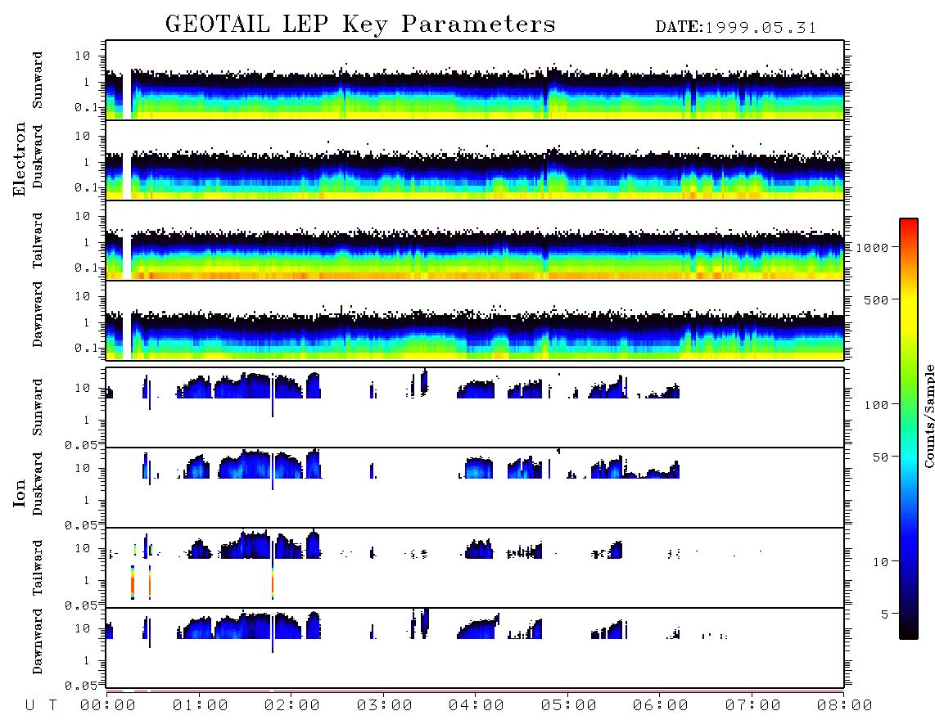Click the "0.05" tick of Ion Sunward panel
Screen dimensions: 935x720
[x=81, y=444]
